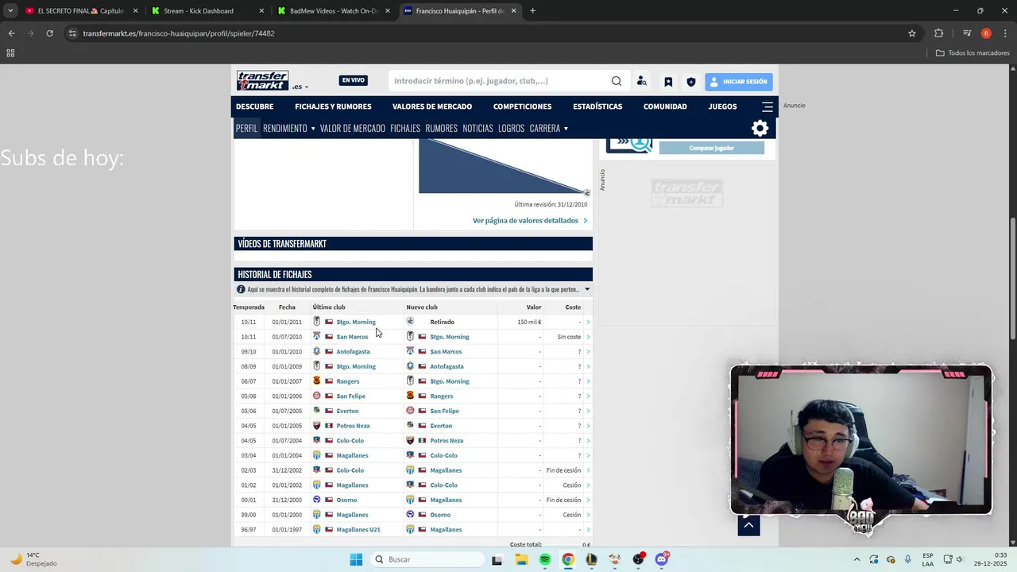Switch to the Logros tab
The width and height of the screenshot is (1017, 572).
[x=512, y=128]
